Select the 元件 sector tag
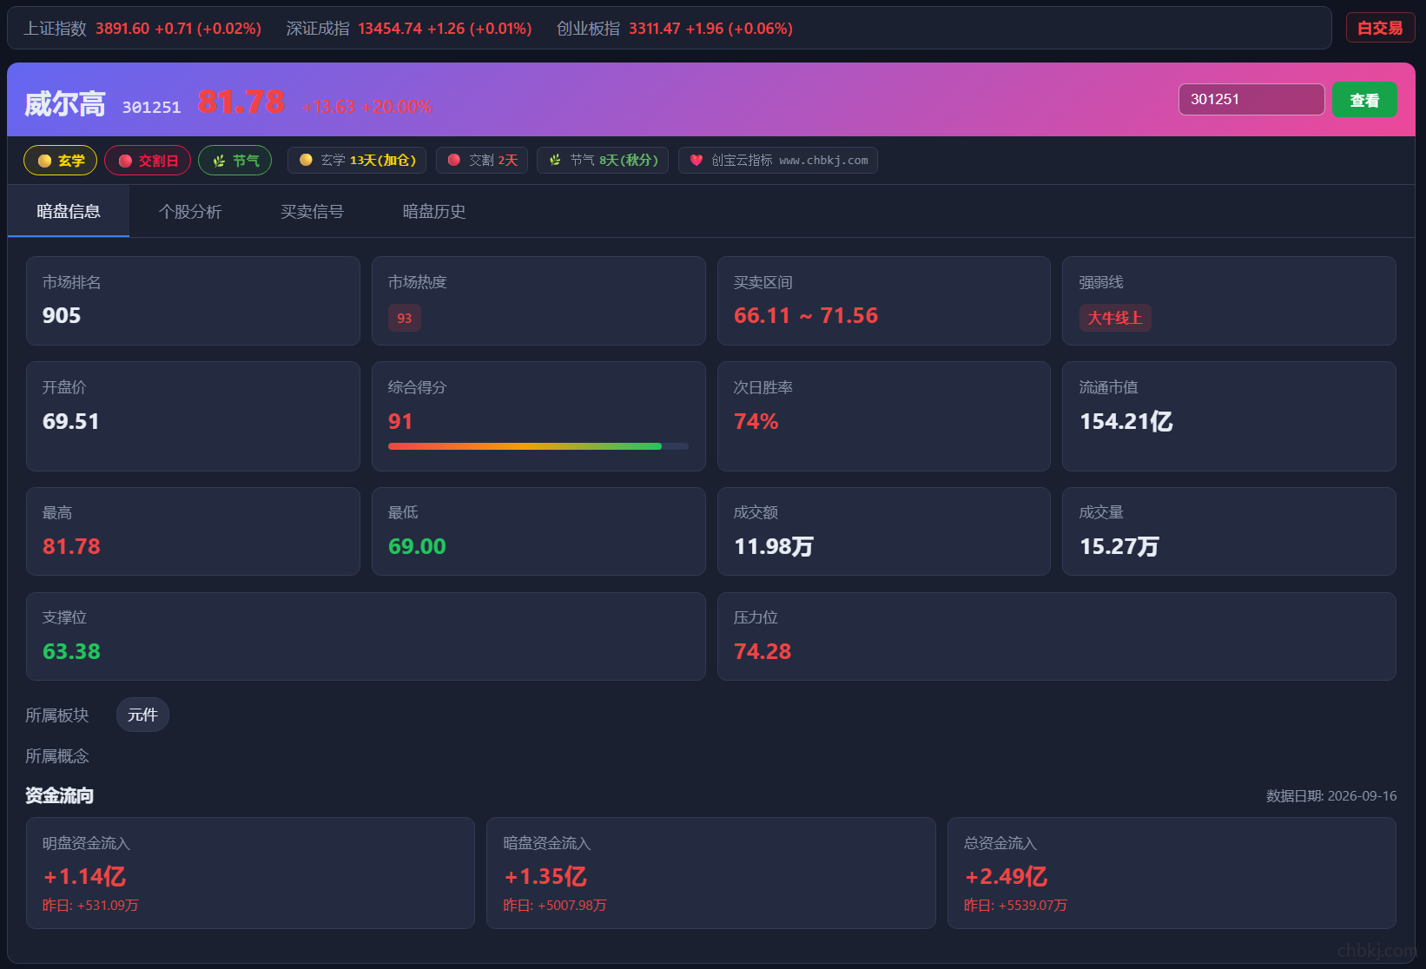This screenshot has height=969, width=1426. point(142,715)
